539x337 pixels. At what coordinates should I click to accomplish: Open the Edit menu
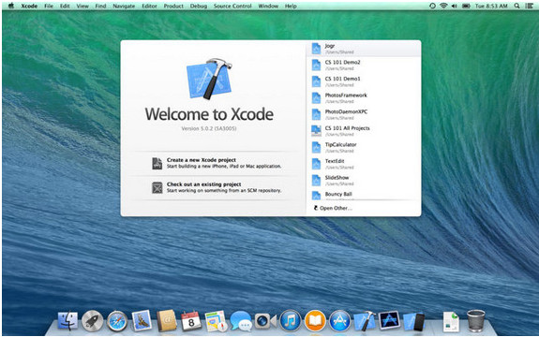pyautogui.click(x=65, y=6)
